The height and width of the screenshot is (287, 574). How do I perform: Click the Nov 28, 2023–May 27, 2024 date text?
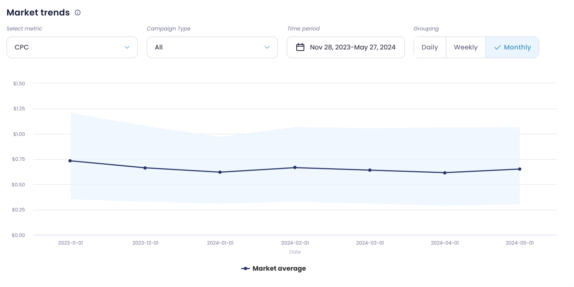tap(353, 47)
